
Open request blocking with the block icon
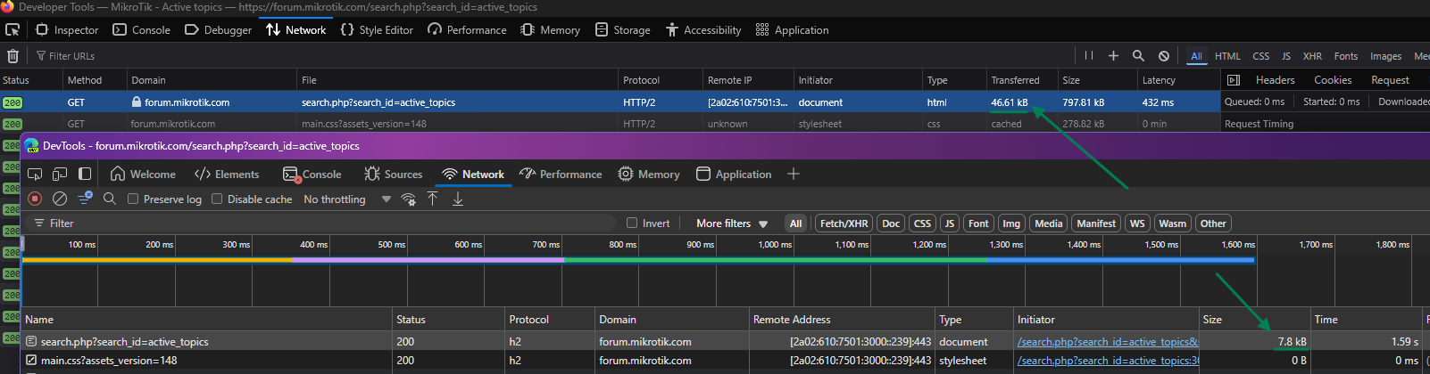click(1164, 55)
